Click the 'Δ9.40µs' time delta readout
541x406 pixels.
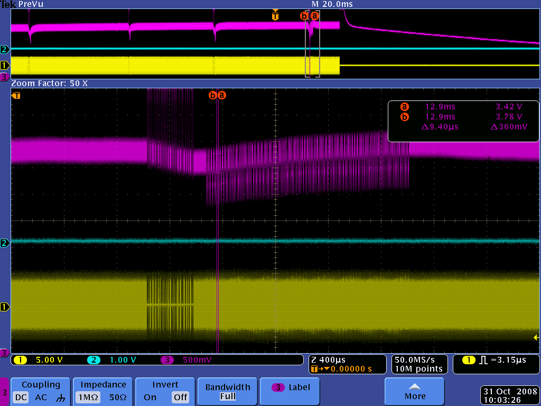click(440, 127)
